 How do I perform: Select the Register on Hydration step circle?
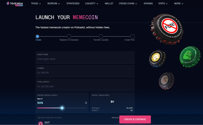[69, 36]
